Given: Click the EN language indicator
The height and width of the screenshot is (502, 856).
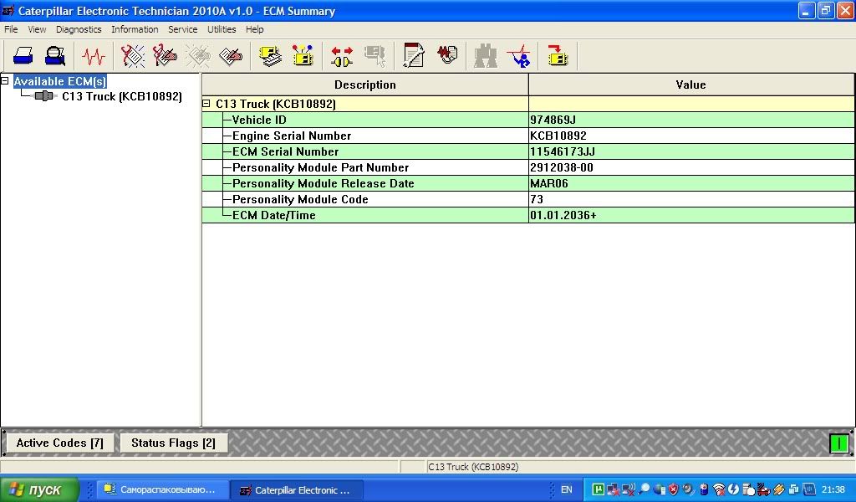Looking at the screenshot, I should [567, 489].
